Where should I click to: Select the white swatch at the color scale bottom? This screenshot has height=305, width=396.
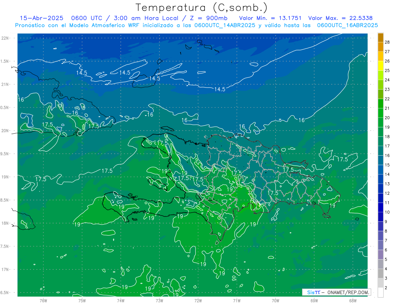click(x=380, y=292)
